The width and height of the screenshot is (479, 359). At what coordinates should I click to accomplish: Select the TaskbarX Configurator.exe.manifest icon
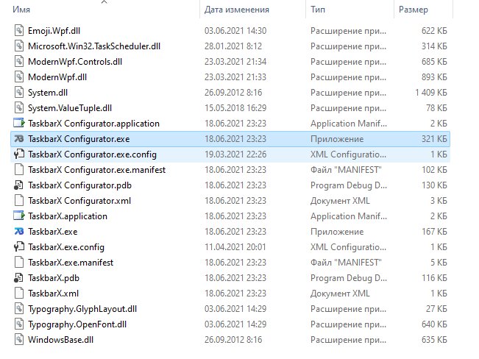pyautogui.click(x=19, y=170)
